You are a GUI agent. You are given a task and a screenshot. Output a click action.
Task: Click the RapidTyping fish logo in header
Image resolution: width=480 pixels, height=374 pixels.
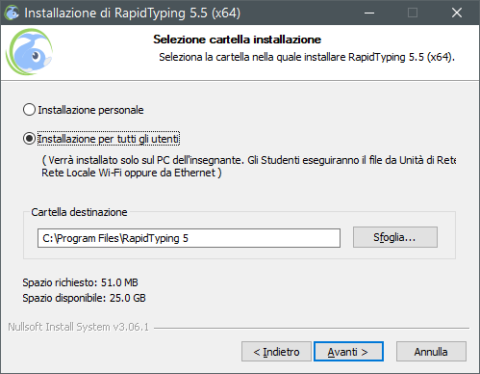tap(30, 52)
